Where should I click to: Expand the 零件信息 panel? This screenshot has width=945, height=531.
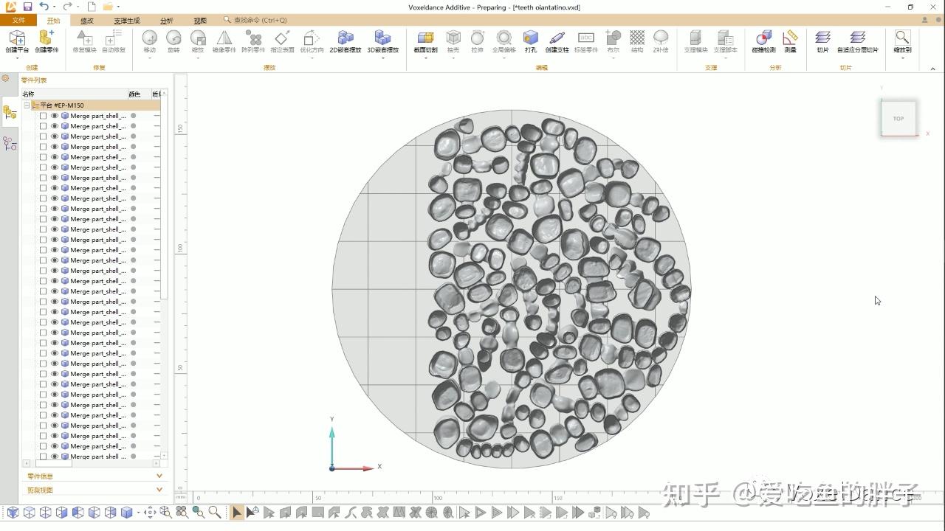(159, 476)
